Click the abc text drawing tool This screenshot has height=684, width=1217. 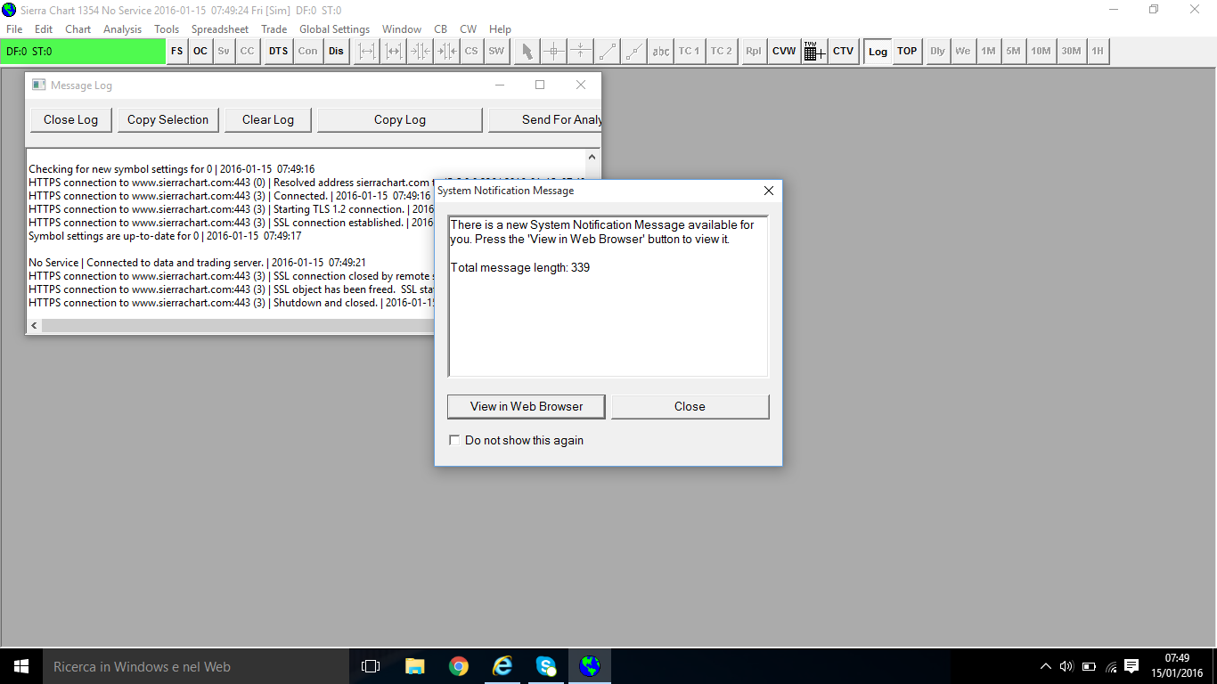pos(661,51)
